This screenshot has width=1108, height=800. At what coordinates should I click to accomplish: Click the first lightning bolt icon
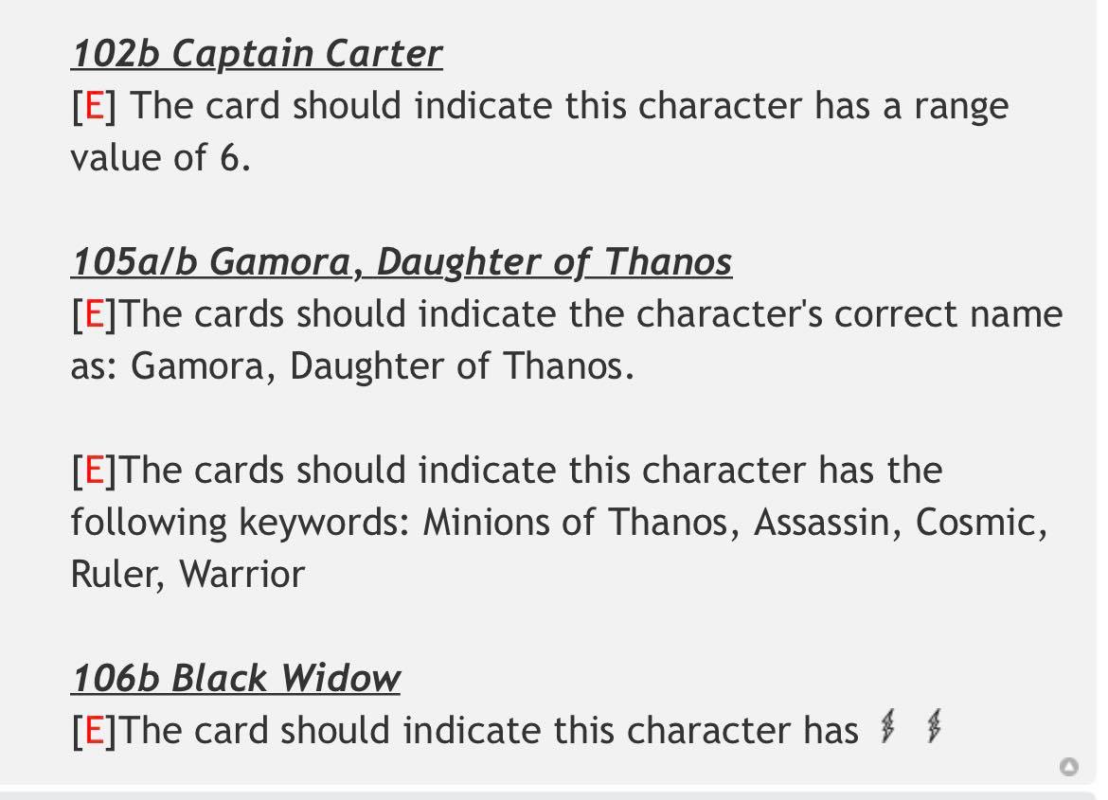click(x=888, y=726)
